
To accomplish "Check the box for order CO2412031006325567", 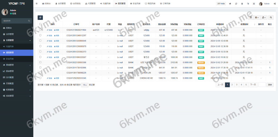I will pyautogui.click(x=40, y=57).
